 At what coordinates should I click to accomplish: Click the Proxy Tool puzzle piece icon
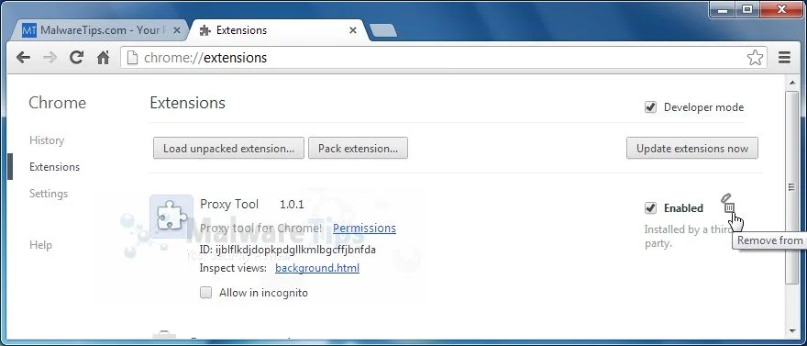[171, 217]
